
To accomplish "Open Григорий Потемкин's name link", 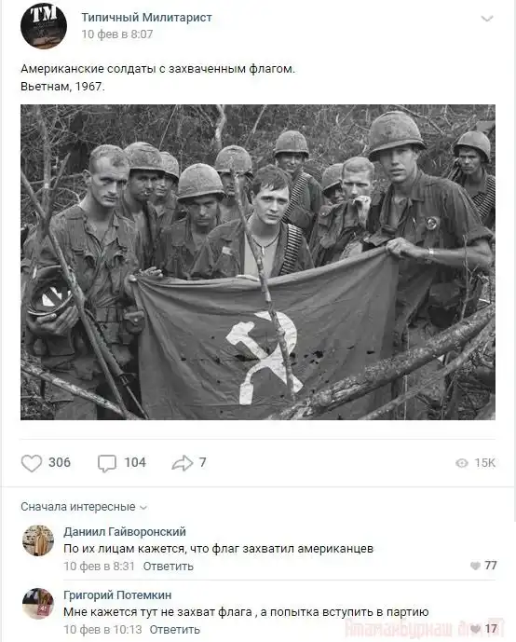I will [117, 594].
